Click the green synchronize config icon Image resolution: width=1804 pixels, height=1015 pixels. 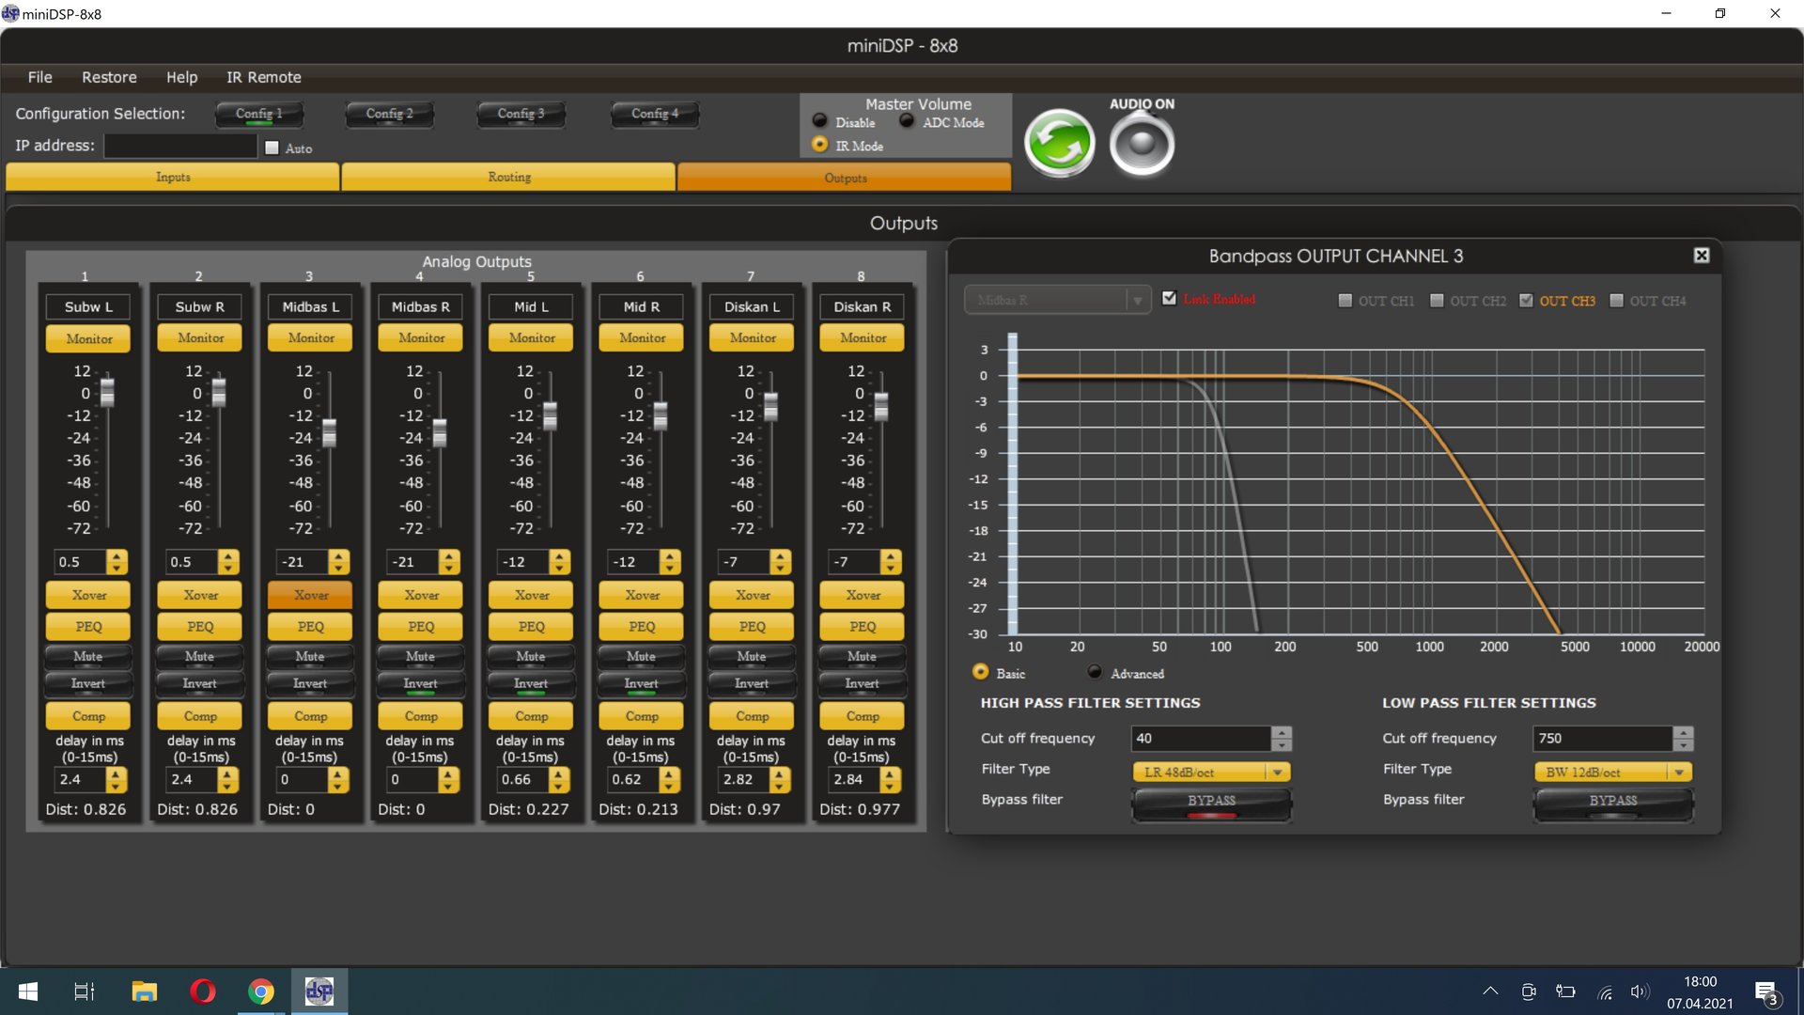coord(1059,144)
